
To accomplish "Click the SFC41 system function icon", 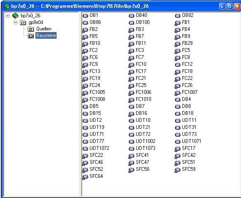I will point(131,156).
